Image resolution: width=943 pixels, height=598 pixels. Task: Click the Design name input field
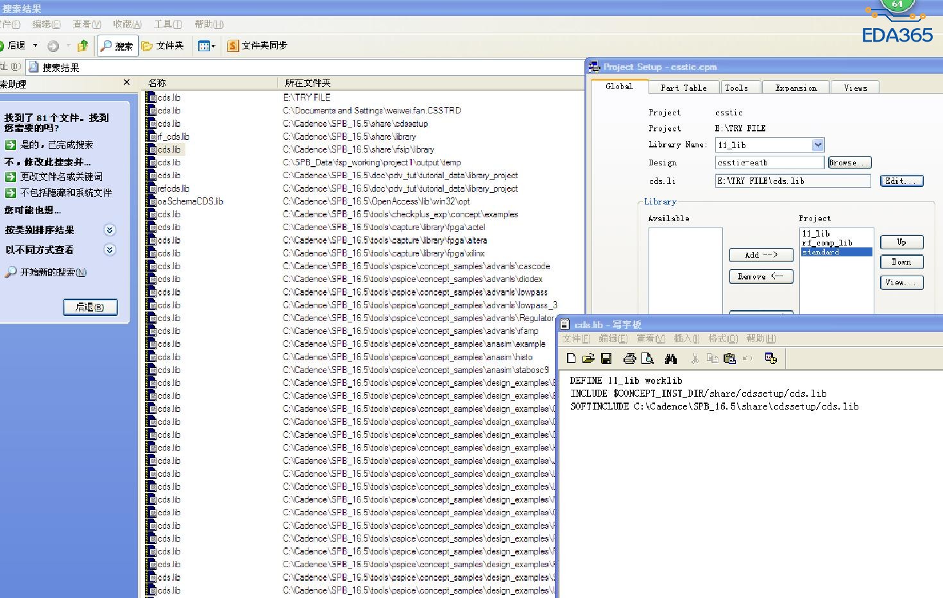pyautogui.click(x=769, y=163)
